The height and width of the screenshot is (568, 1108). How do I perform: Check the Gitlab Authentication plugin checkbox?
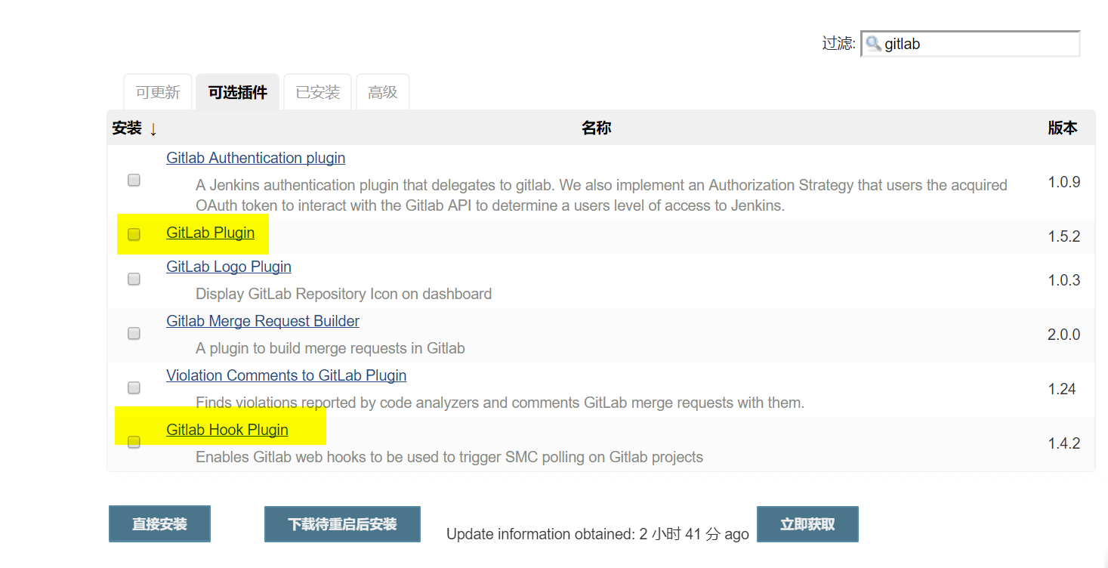point(134,180)
